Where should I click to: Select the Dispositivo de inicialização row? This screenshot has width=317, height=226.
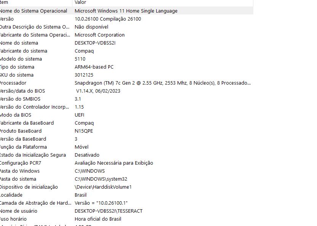126,187
